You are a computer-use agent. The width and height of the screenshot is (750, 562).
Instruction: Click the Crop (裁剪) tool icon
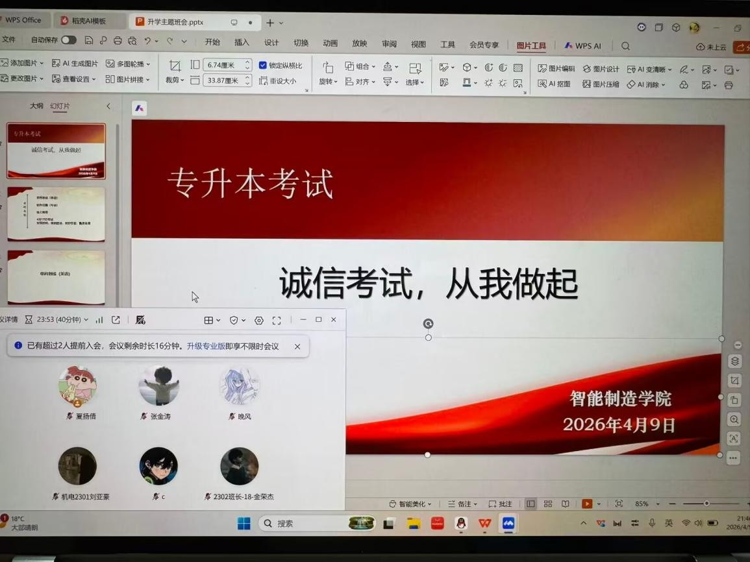[x=175, y=66]
